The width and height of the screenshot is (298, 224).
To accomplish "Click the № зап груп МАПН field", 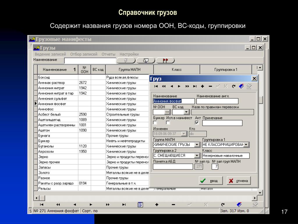I will pyautogui.click(x=215, y=167).
